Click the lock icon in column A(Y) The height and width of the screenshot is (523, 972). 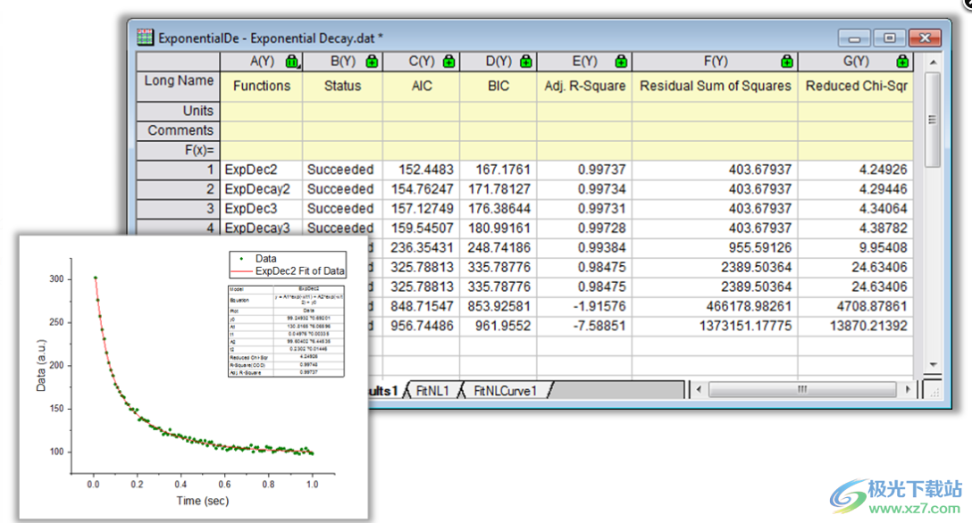click(x=291, y=62)
